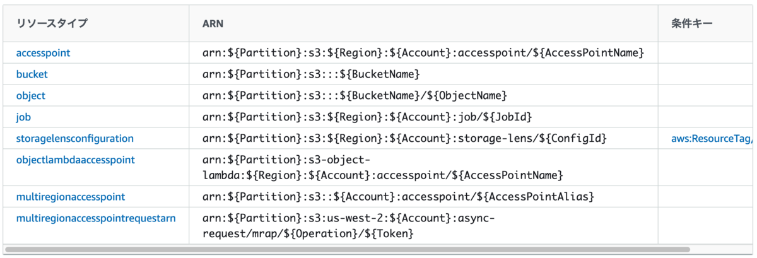Open the accesspoint resource type link
The image size is (757, 258).
click(43, 53)
